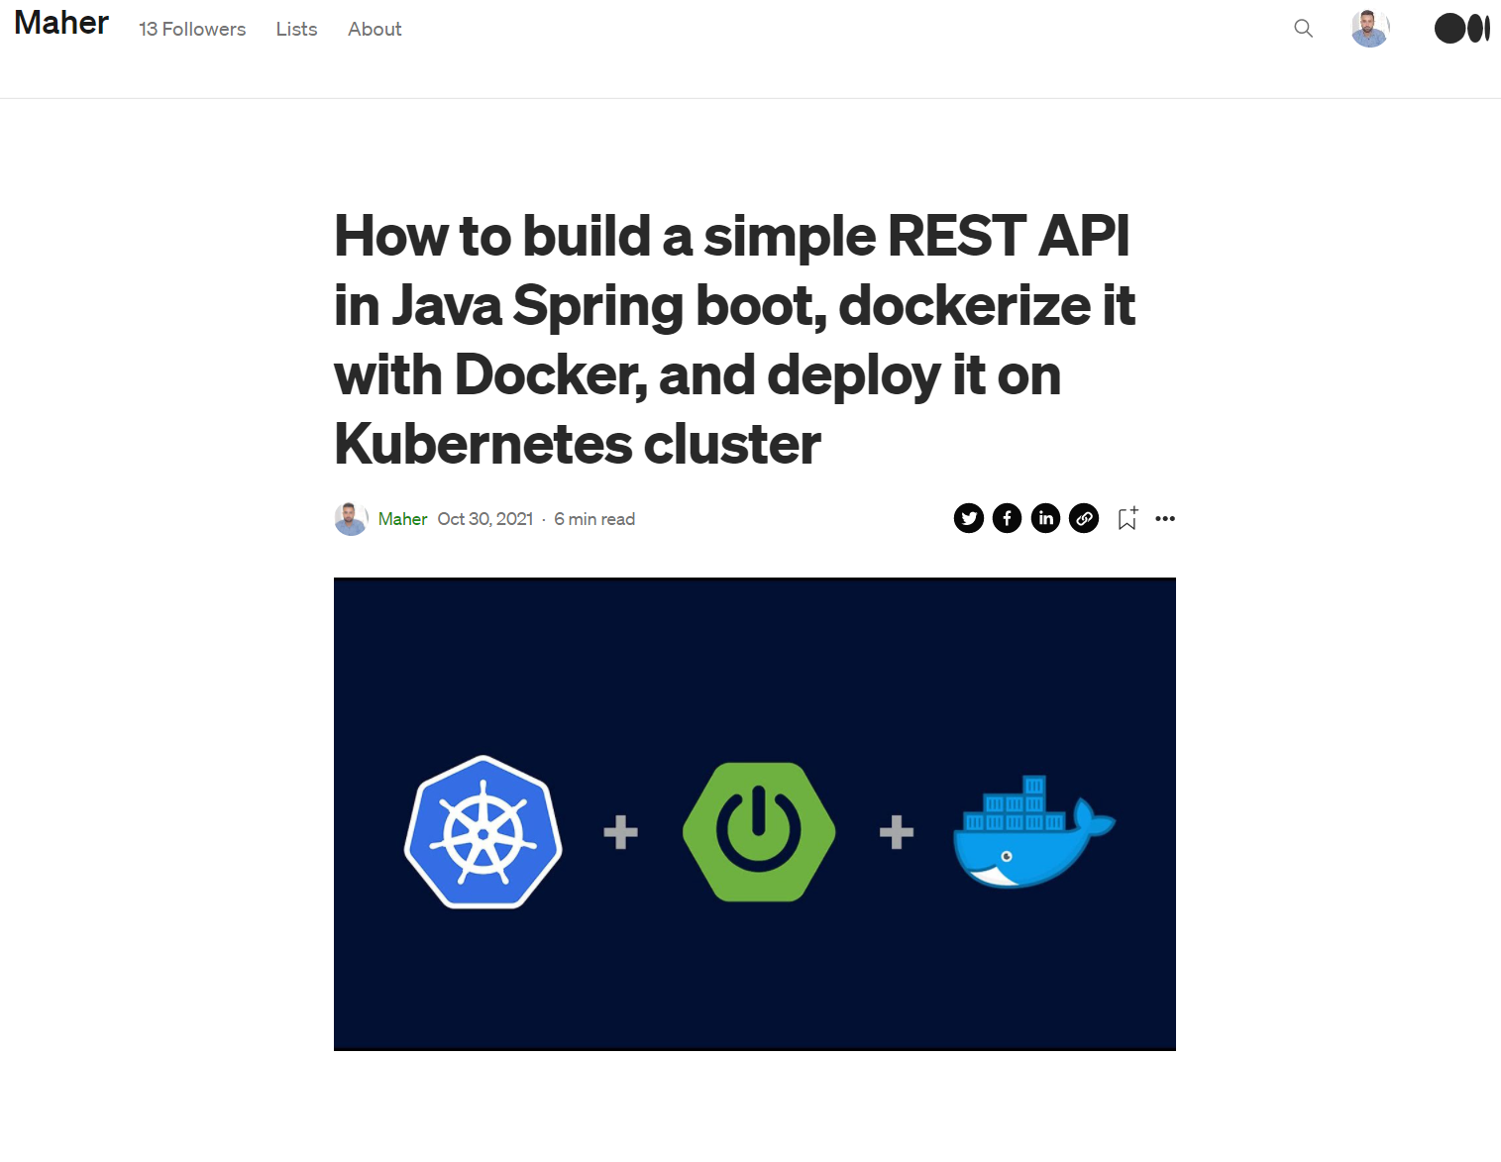This screenshot has width=1501, height=1162.
Task: Click the Docker whale logo in cover image
Action: tap(1033, 832)
